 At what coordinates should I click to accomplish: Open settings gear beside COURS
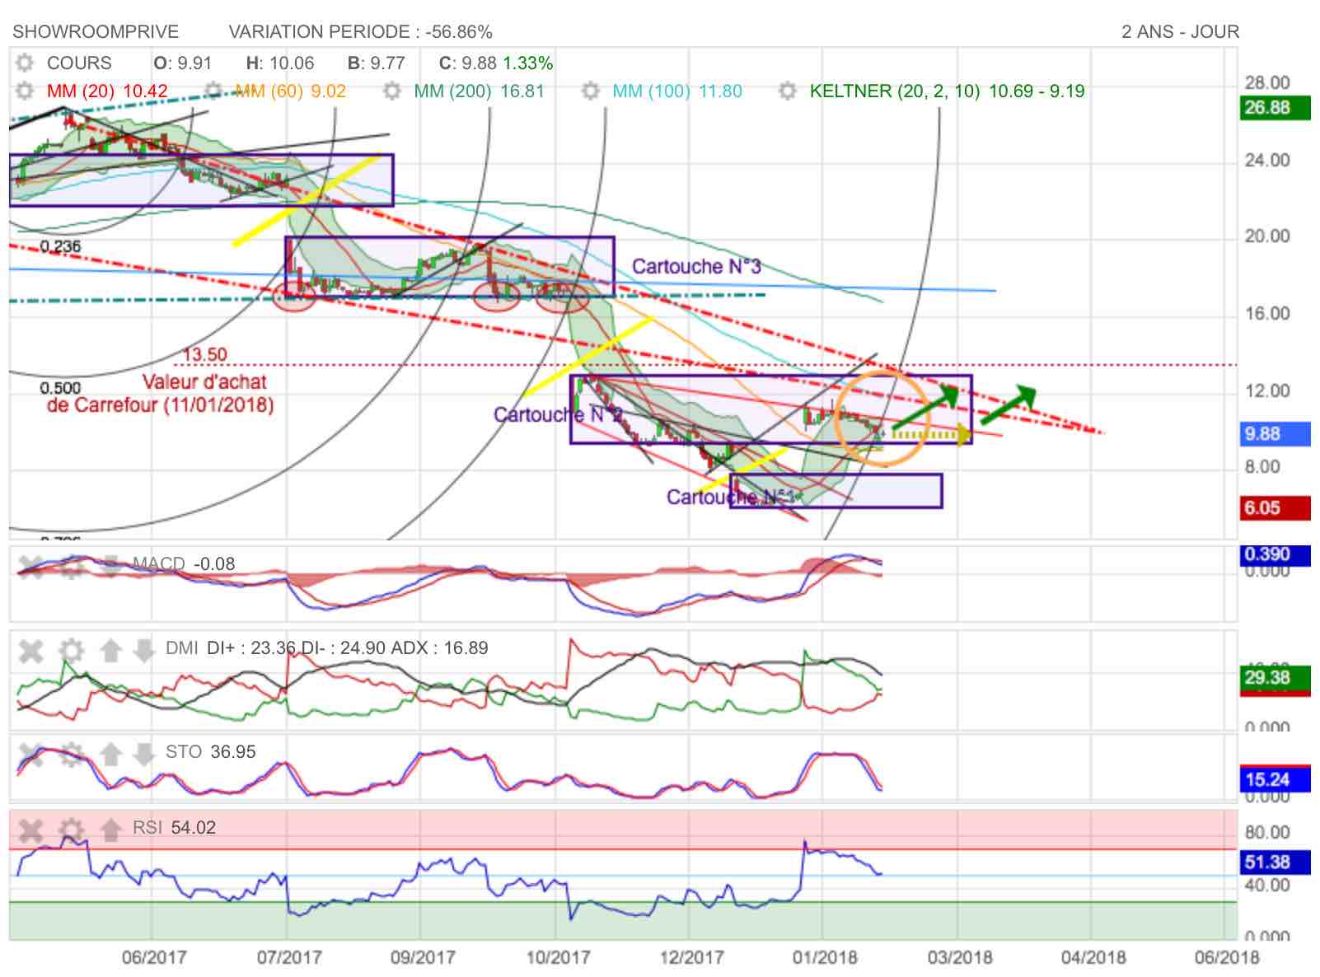pos(25,63)
